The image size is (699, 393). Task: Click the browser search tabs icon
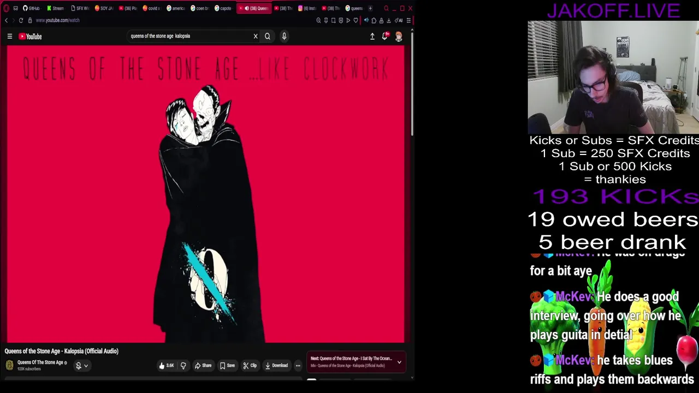(x=386, y=8)
